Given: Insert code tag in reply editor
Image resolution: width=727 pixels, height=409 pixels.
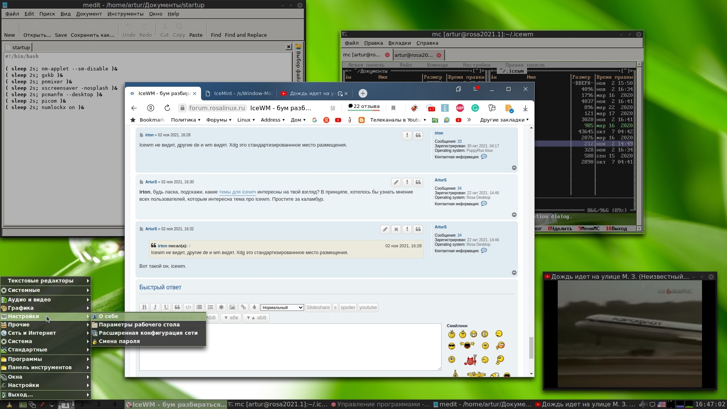Looking at the screenshot, I should pos(188,308).
